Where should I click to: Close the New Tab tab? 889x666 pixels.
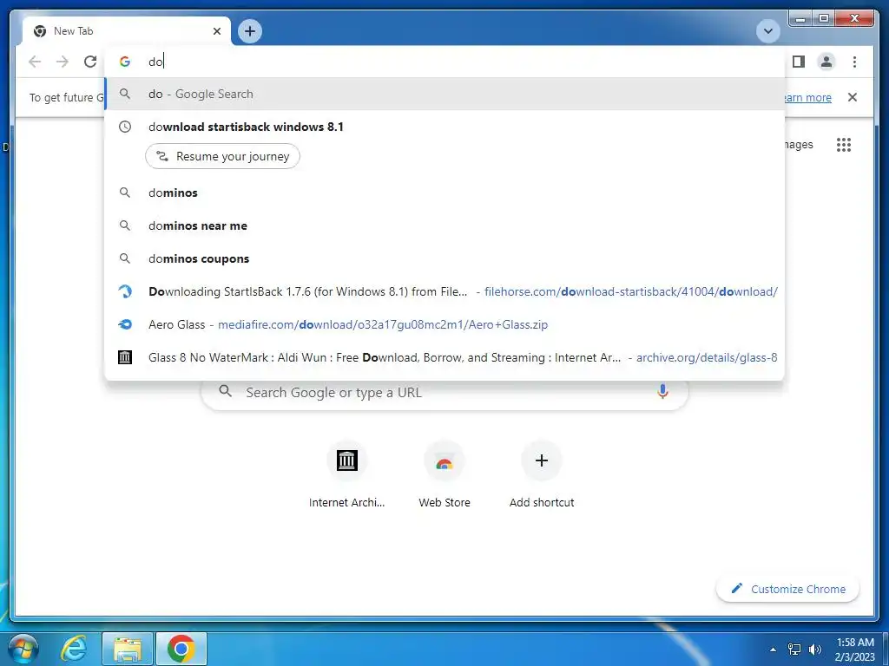216,31
